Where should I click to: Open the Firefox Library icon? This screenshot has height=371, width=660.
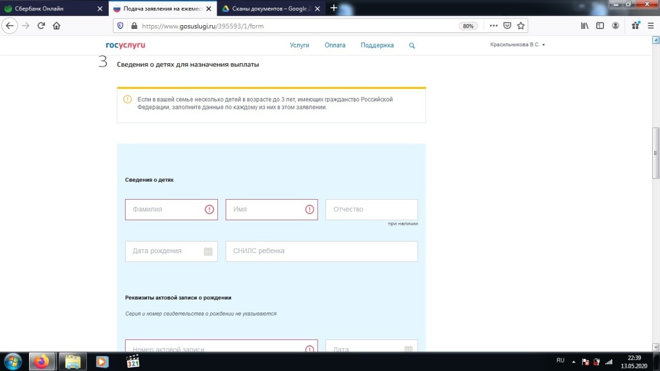(585, 26)
